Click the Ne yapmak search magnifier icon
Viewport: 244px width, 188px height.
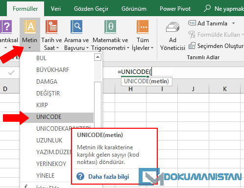[207, 8]
